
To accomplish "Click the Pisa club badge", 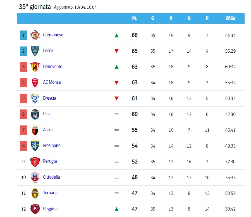I will point(35,114).
